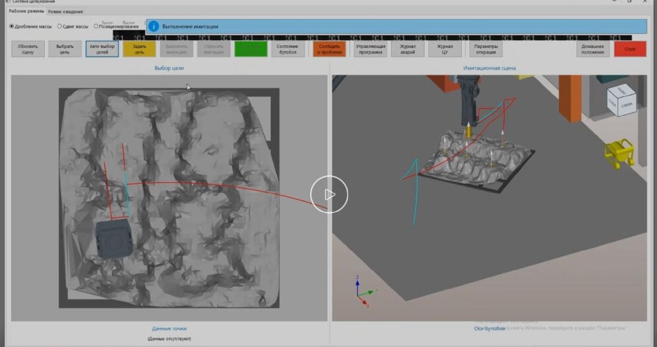657x347 pixels.
Task: Select the 'Позиционирование' radio option
Action: click(96, 26)
